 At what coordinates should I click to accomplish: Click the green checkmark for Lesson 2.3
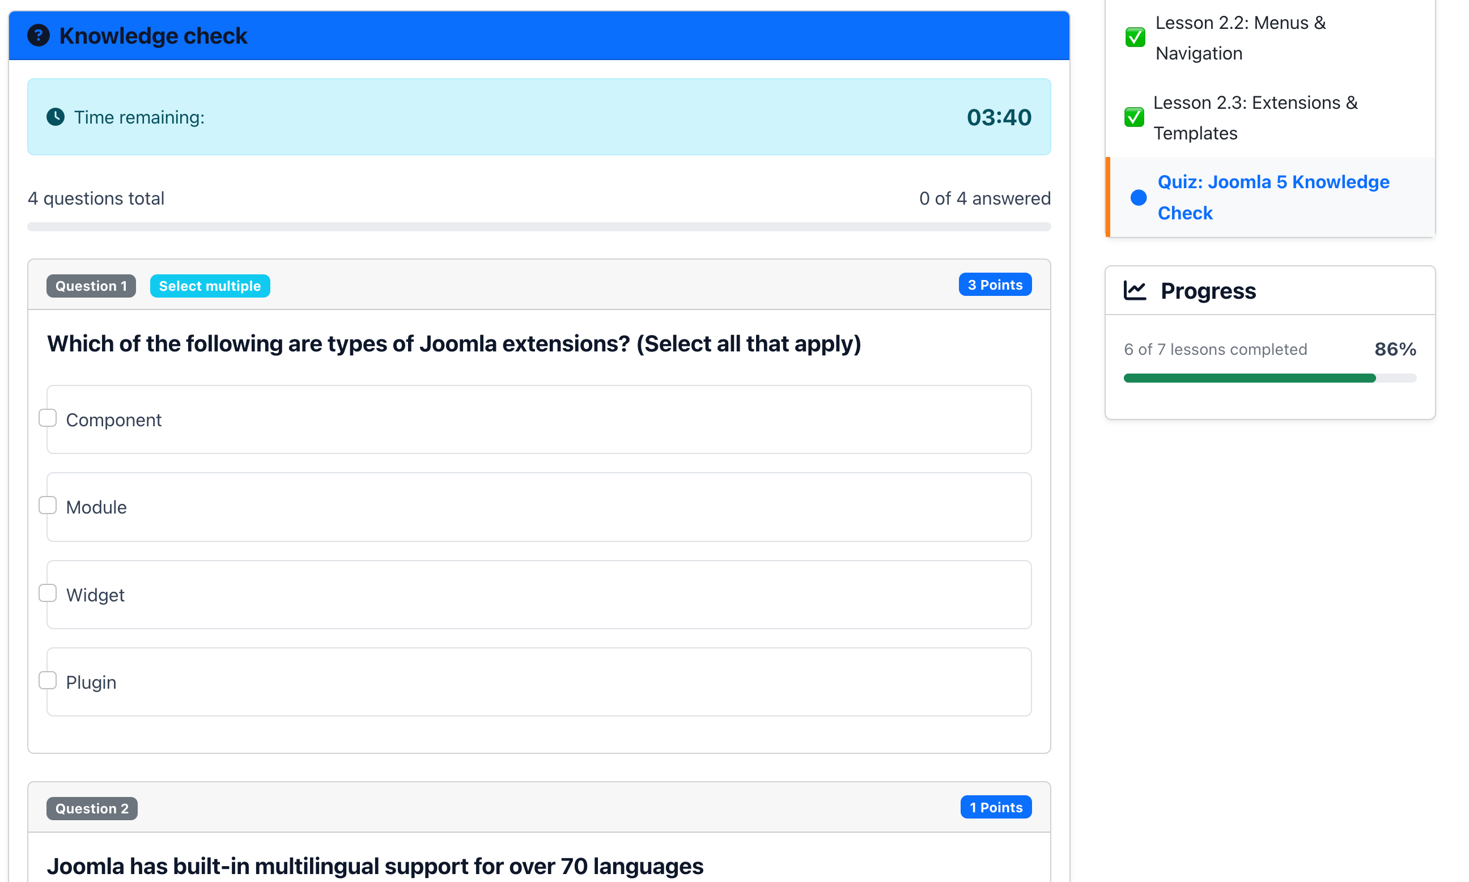(x=1134, y=117)
